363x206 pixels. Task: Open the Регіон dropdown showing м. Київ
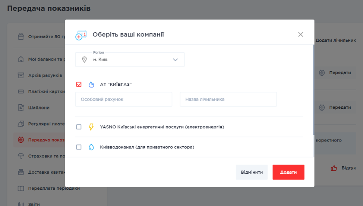click(130, 59)
